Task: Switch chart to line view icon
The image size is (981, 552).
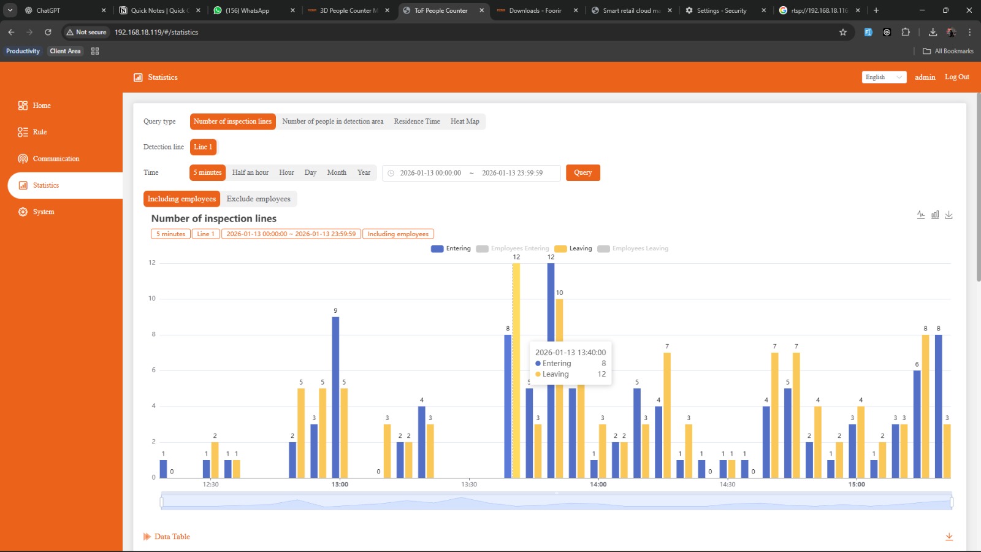Action: click(x=921, y=215)
